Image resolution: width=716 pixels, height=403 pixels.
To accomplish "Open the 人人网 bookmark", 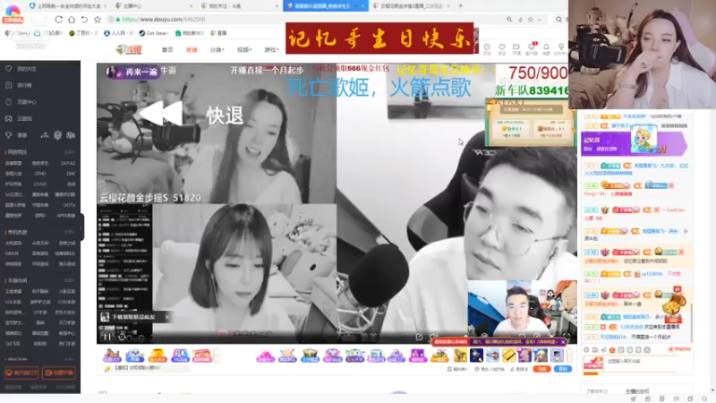I will click(x=118, y=33).
